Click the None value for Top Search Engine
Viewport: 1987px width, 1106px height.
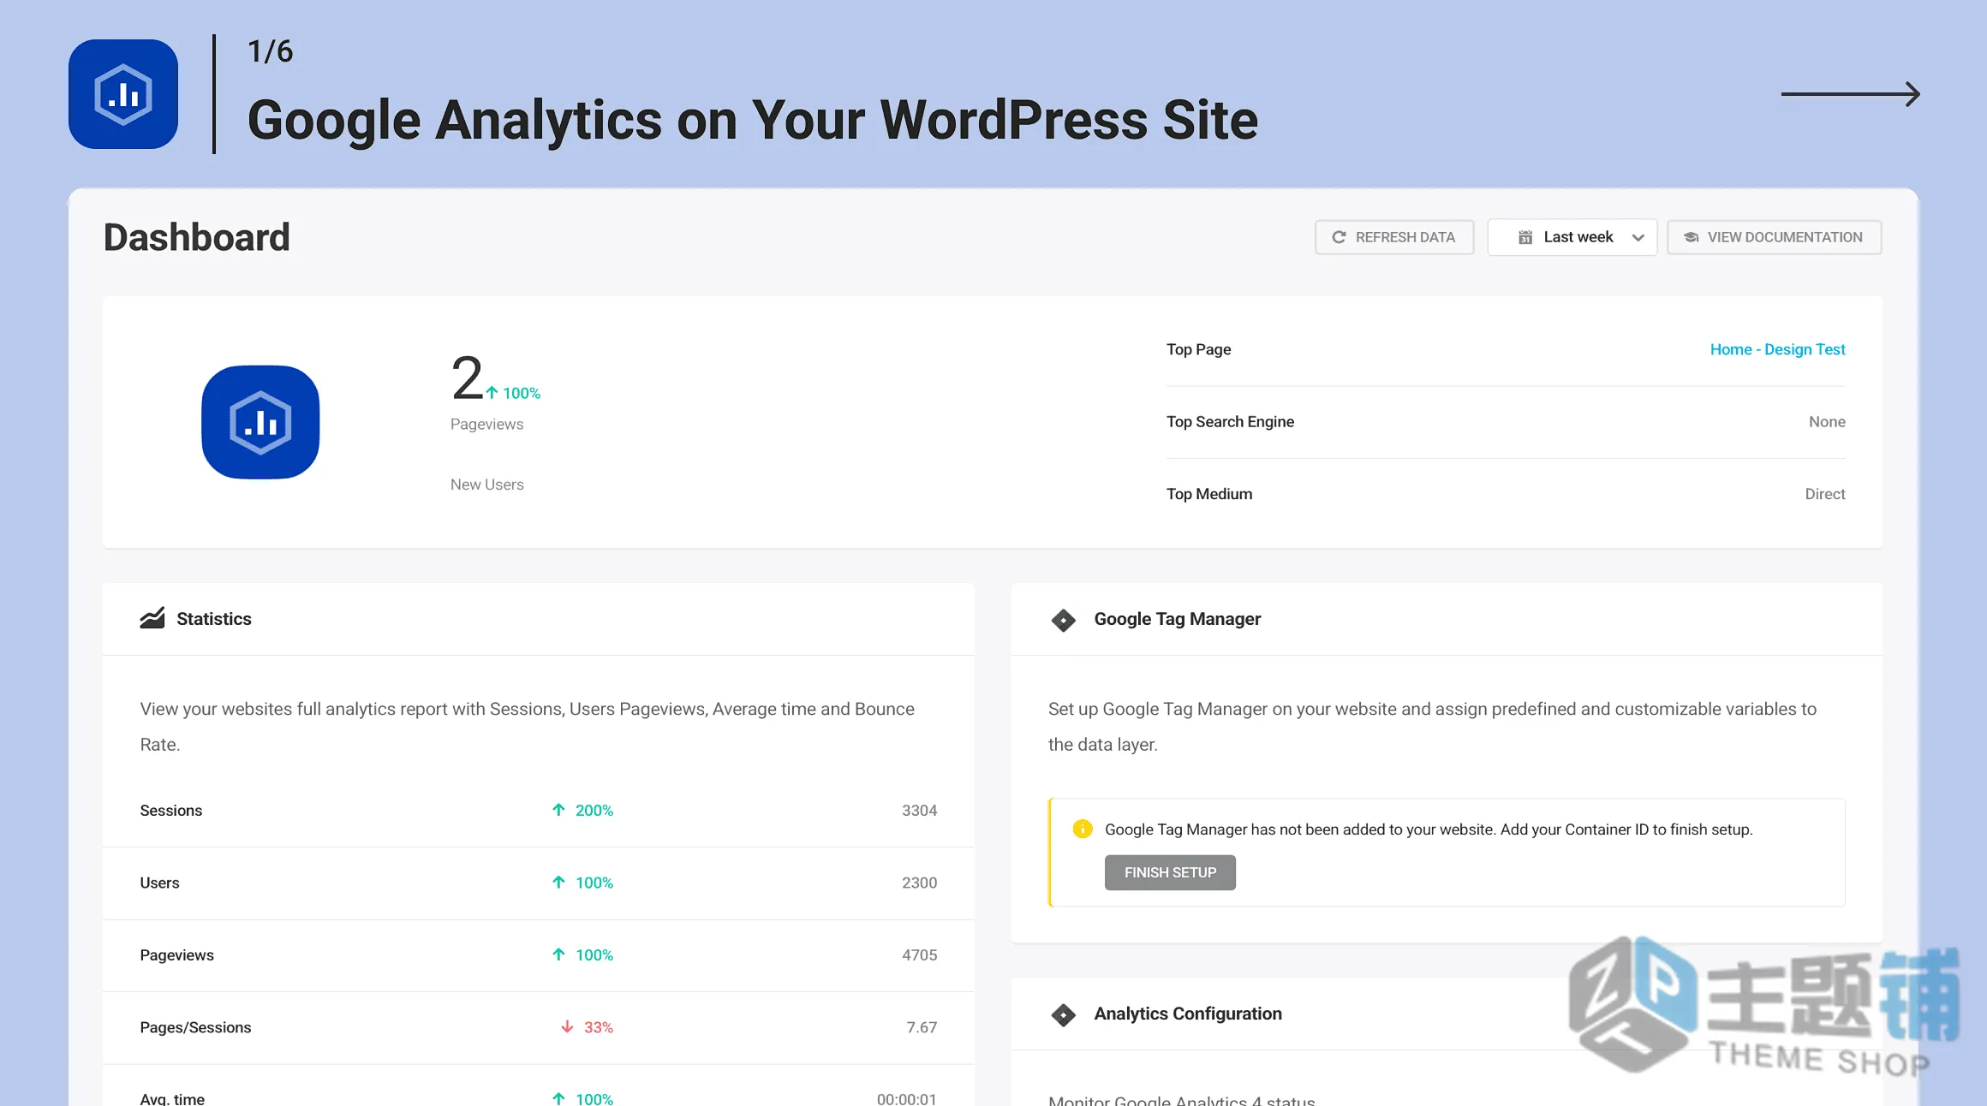click(1827, 422)
